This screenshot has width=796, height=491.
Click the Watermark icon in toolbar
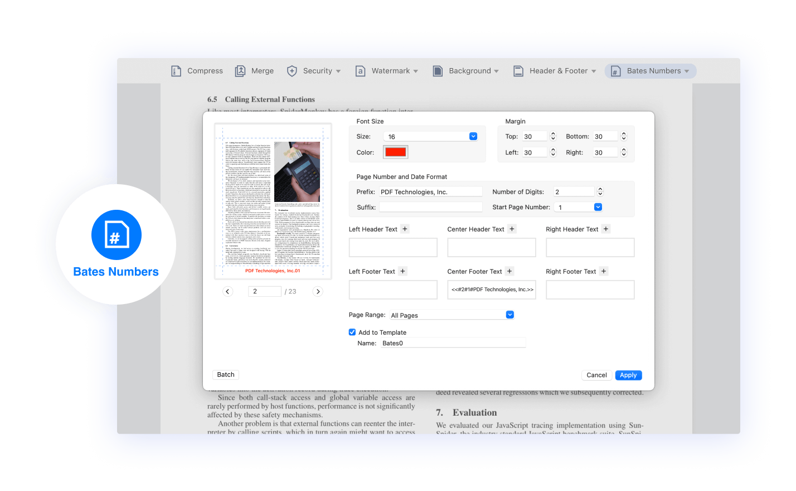click(x=361, y=71)
